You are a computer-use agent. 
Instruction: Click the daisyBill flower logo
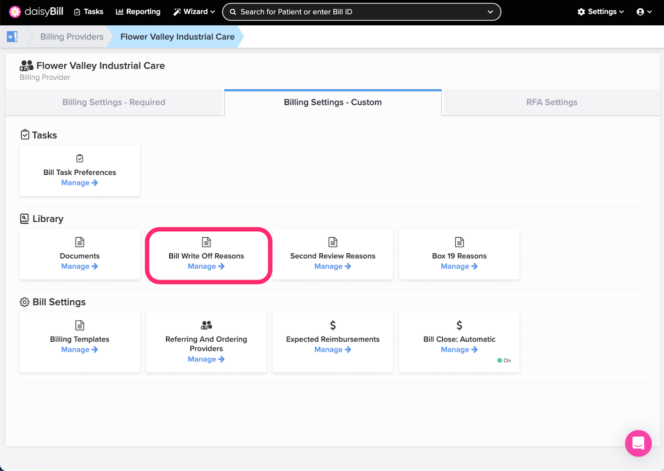(x=15, y=12)
